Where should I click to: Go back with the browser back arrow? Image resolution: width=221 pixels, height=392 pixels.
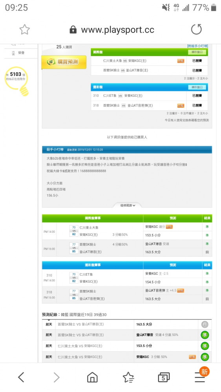coord(21,377)
